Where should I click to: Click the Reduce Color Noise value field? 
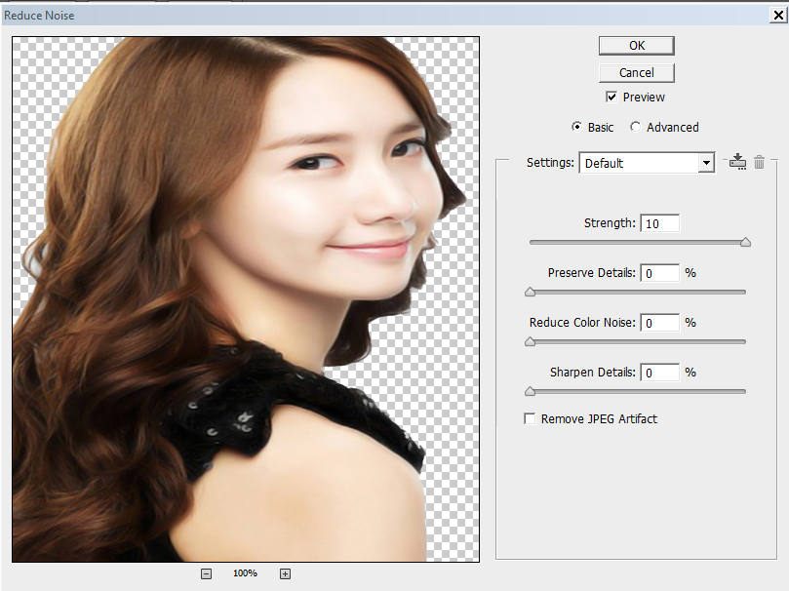(659, 323)
